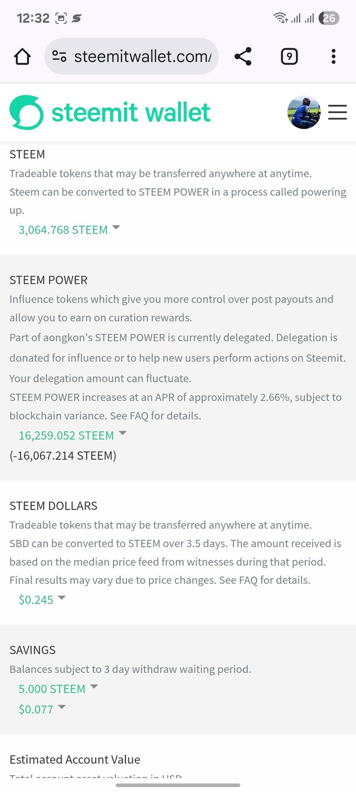Open the 5.000 STEEM savings dropdown
The image size is (356, 792).
(58, 688)
